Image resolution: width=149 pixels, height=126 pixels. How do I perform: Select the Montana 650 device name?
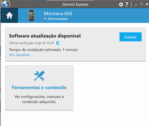point(58,13)
